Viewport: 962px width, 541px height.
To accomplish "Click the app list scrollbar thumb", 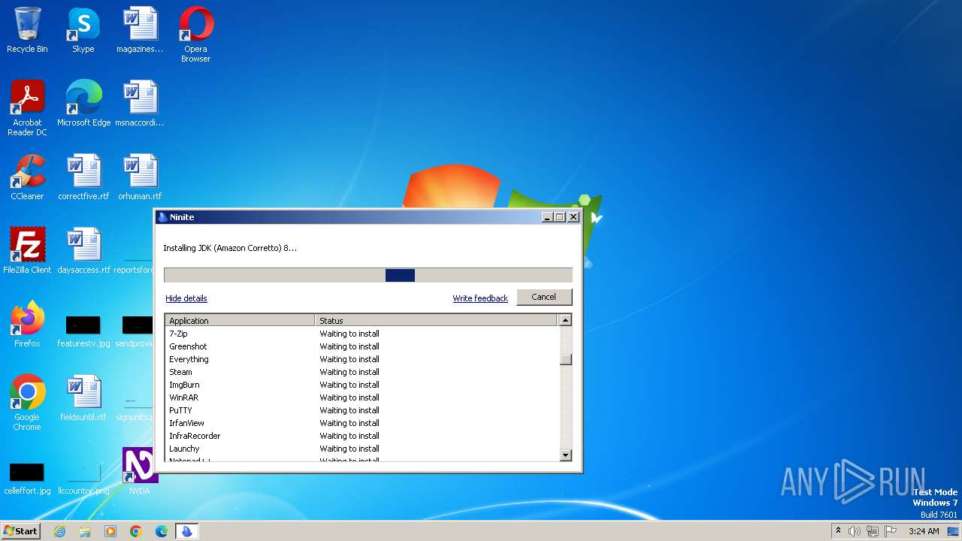I will pos(566,359).
